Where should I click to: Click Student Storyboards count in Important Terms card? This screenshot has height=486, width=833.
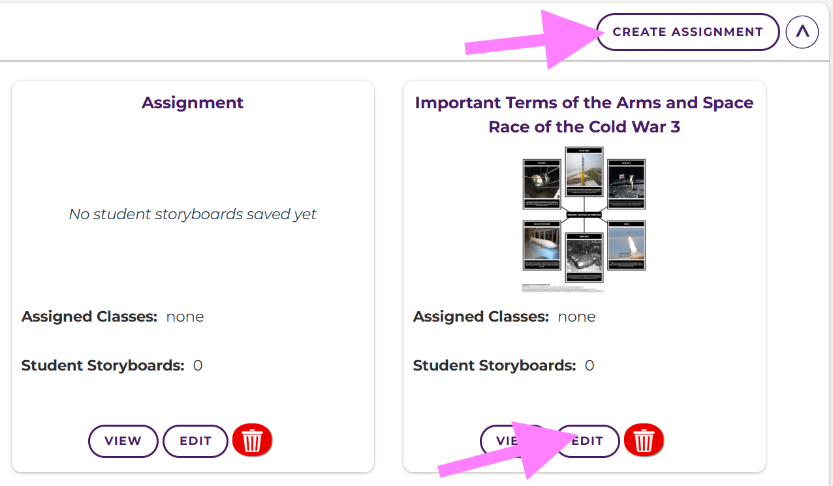point(589,365)
